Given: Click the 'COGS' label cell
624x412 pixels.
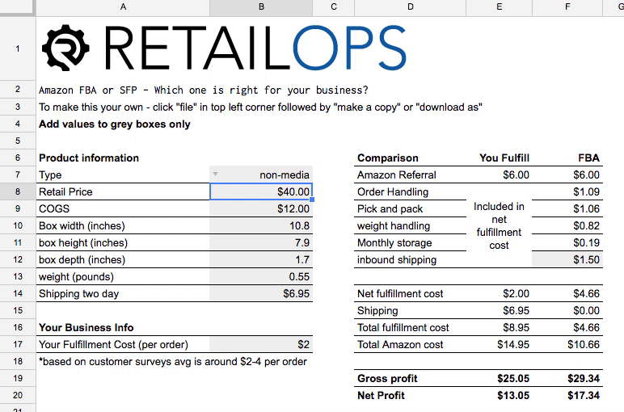Looking at the screenshot, I should (x=123, y=208).
